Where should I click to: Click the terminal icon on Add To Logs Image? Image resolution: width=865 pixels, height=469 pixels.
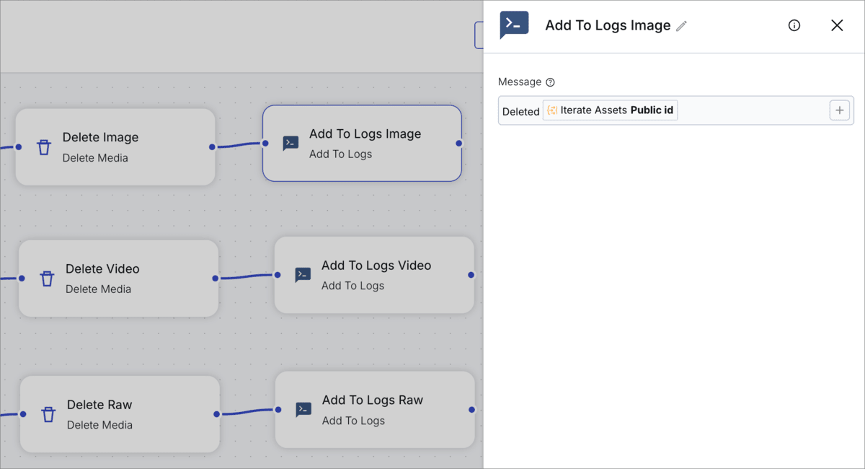coord(289,144)
